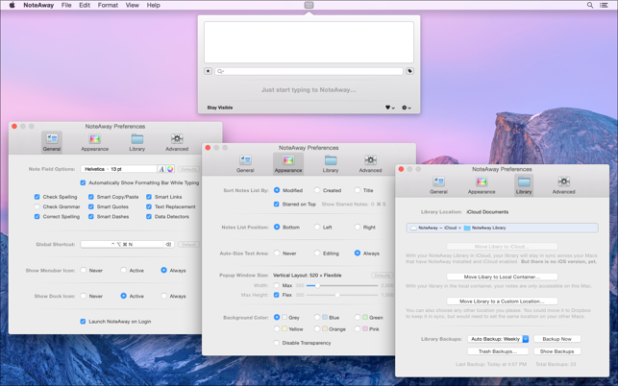Viewport: 618px width, 386px height.
Task: Open the gear settings menu in the popup
Action: 407,108
